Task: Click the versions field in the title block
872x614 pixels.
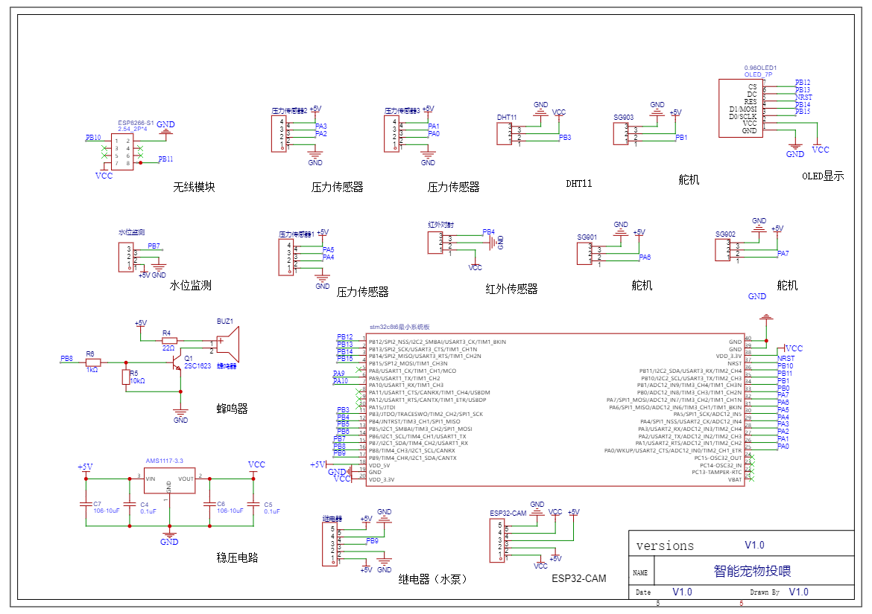Action: pos(665,546)
